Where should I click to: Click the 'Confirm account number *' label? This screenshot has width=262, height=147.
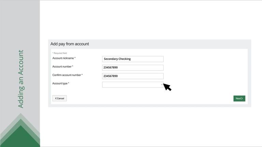click(68, 75)
